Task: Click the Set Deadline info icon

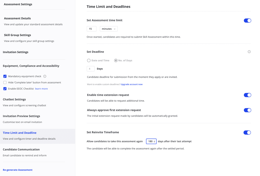Action: (249, 52)
